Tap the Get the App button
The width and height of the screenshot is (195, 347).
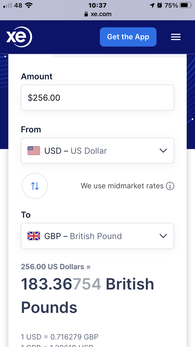tap(128, 37)
